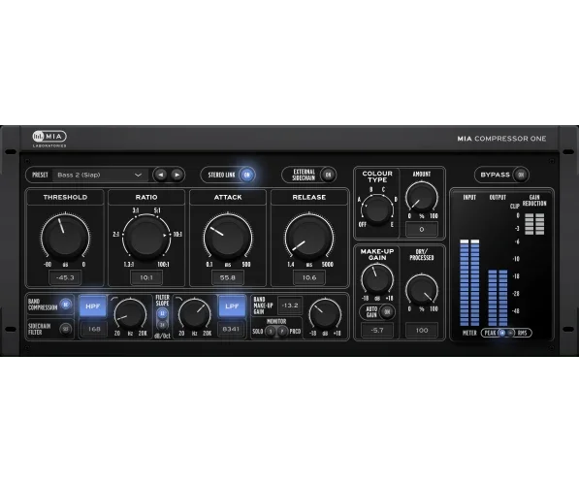The height and width of the screenshot is (482, 579).
Task: Click the ratio value field 10:1
Action: point(146,277)
